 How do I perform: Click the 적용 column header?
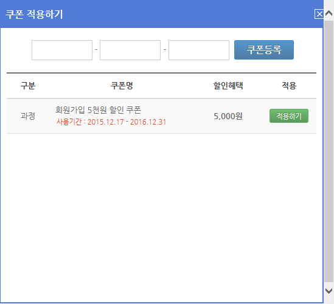pos(289,86)
